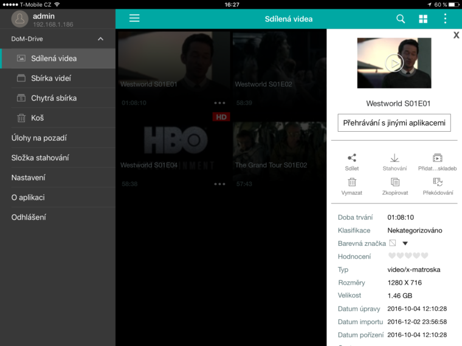This screenshot has width=462, height=346.
Task: Tap the Překódování transcode icon
Action: [438, 182]
